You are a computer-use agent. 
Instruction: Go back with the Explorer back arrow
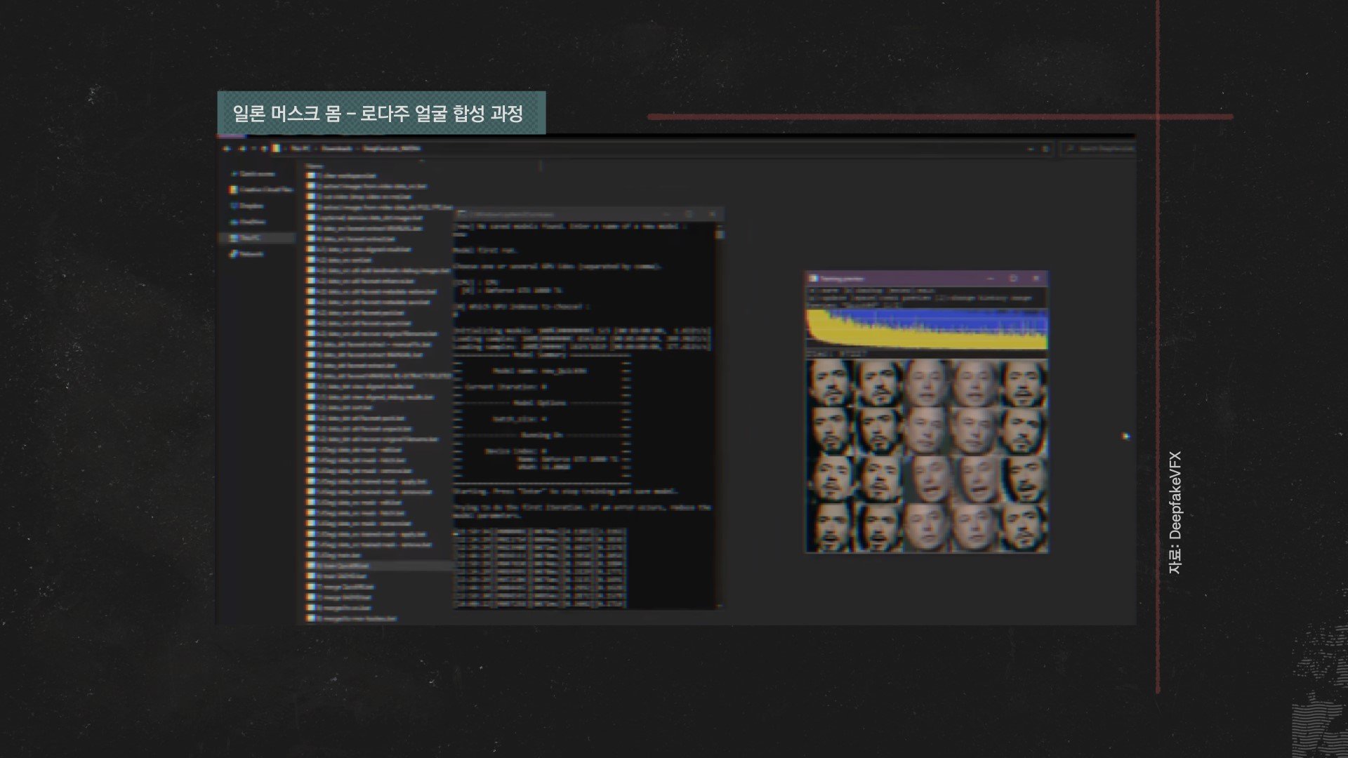point(227,149)
